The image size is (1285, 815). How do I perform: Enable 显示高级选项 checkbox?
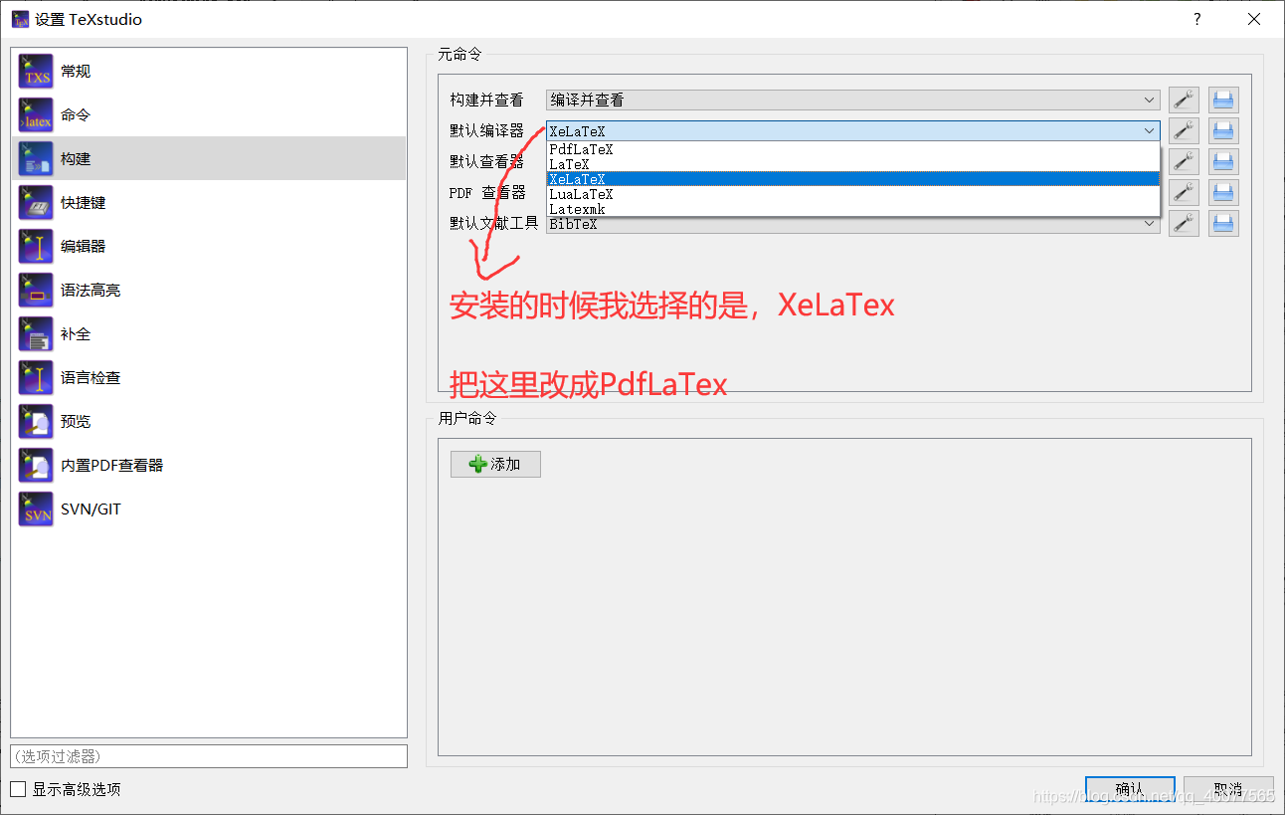tap(18, 789)
